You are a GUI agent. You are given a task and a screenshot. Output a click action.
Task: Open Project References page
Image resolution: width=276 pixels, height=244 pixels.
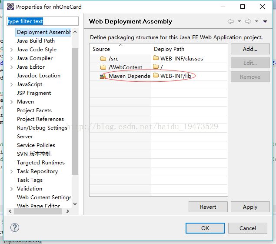tap(40, 119)
